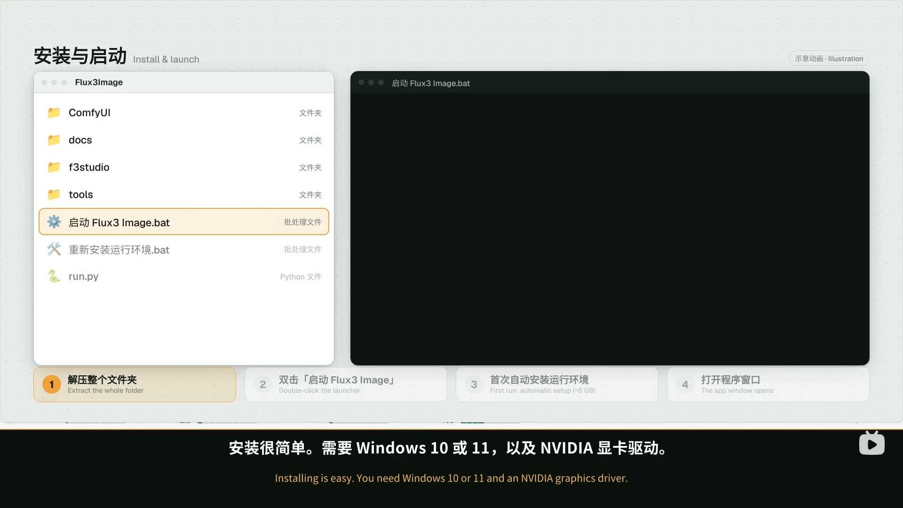Click the Flux3Image window title
Viewport: 903px width, 508px height.
[99, 82]
